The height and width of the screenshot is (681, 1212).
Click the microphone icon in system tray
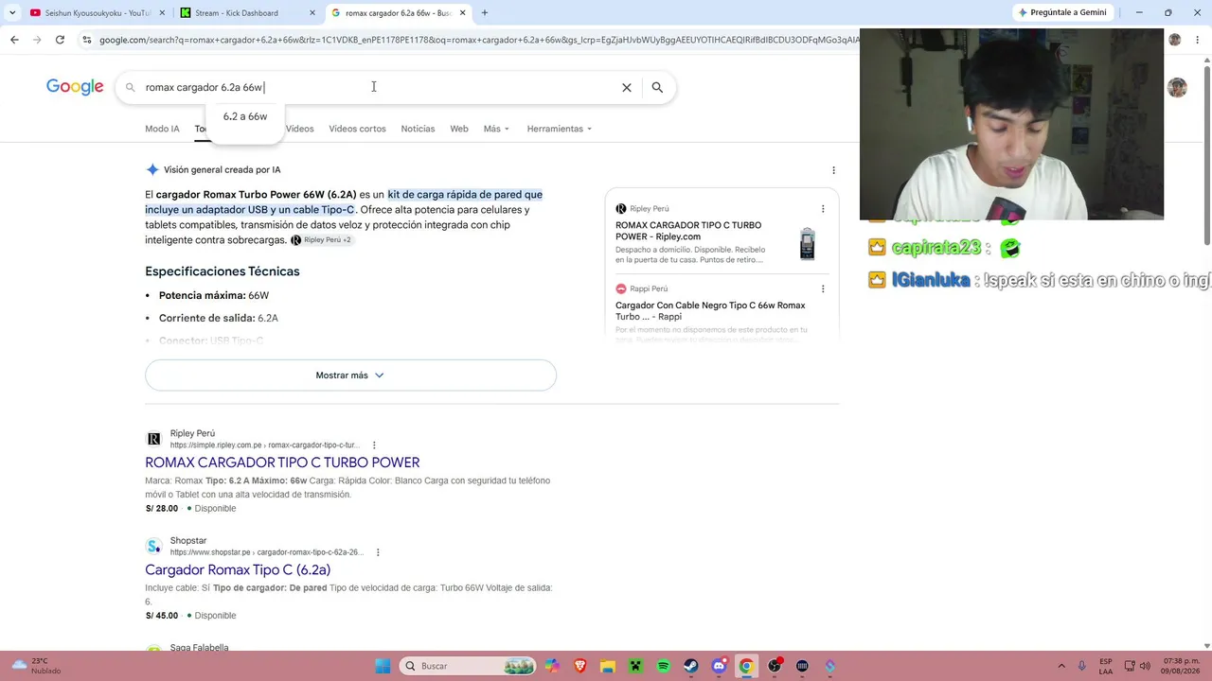[x=1082, y=666]
